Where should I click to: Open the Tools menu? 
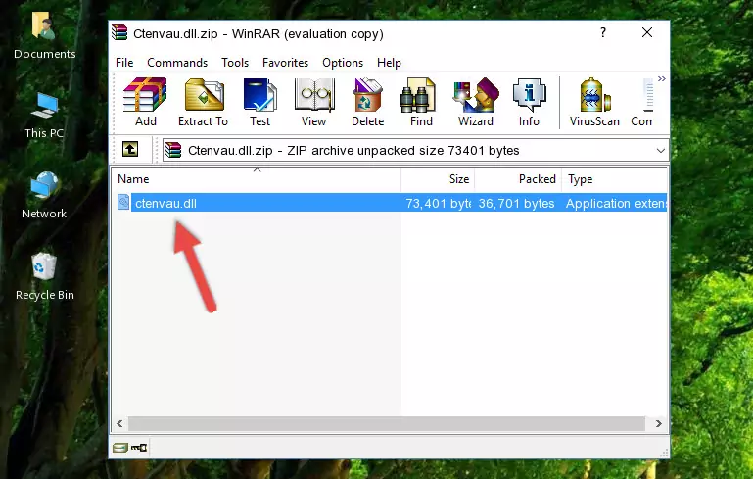(235, 63)
